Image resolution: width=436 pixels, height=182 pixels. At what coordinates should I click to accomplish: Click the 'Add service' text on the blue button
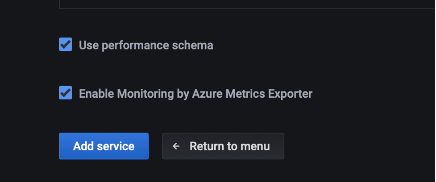tap(104, 146)
